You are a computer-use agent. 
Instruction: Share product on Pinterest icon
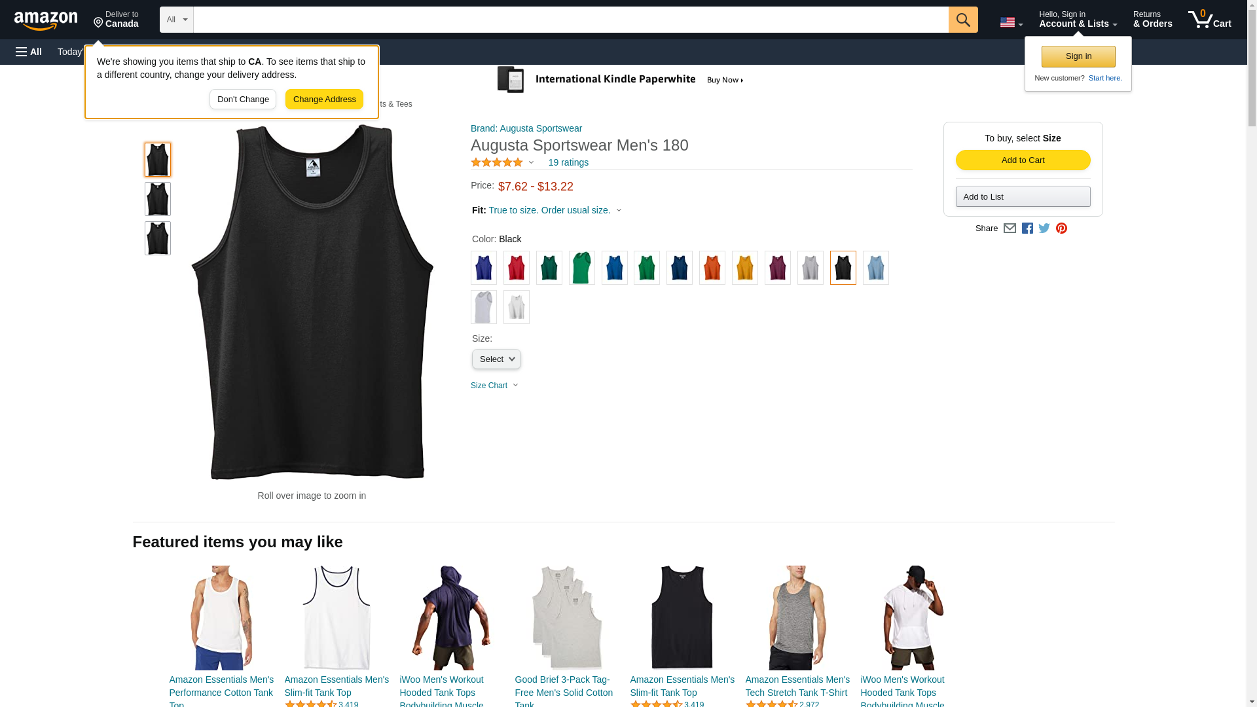pos(1061,228)
